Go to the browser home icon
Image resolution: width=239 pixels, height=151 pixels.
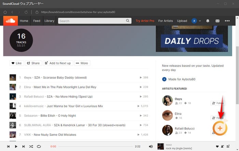coord(5,12)
